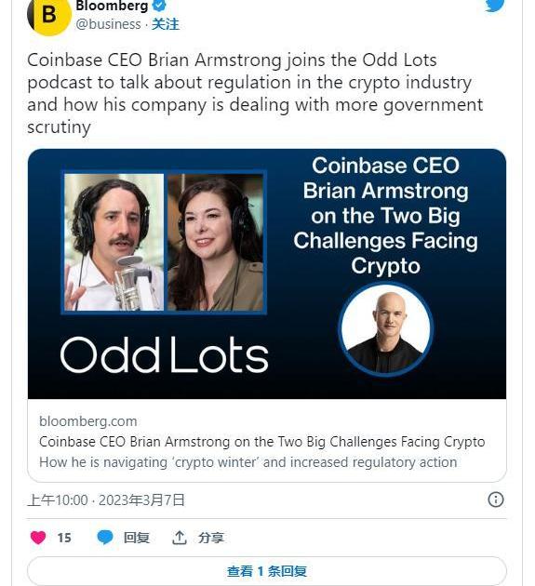Open the @business handle
Image resolution: width=535 pixels, height=586 pixels.
click(x=109, y=24)
